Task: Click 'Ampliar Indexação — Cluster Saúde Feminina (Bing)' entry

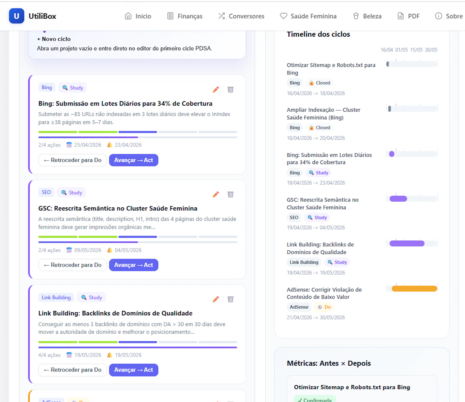Action: point(323,114)
